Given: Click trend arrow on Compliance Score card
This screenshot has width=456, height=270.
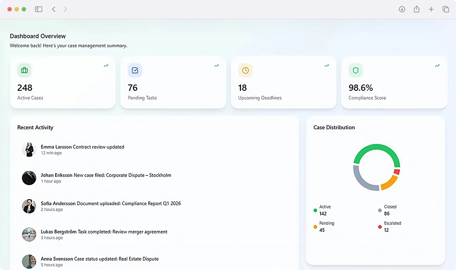Looking at the screenshot, I should [x=437, y=66].
